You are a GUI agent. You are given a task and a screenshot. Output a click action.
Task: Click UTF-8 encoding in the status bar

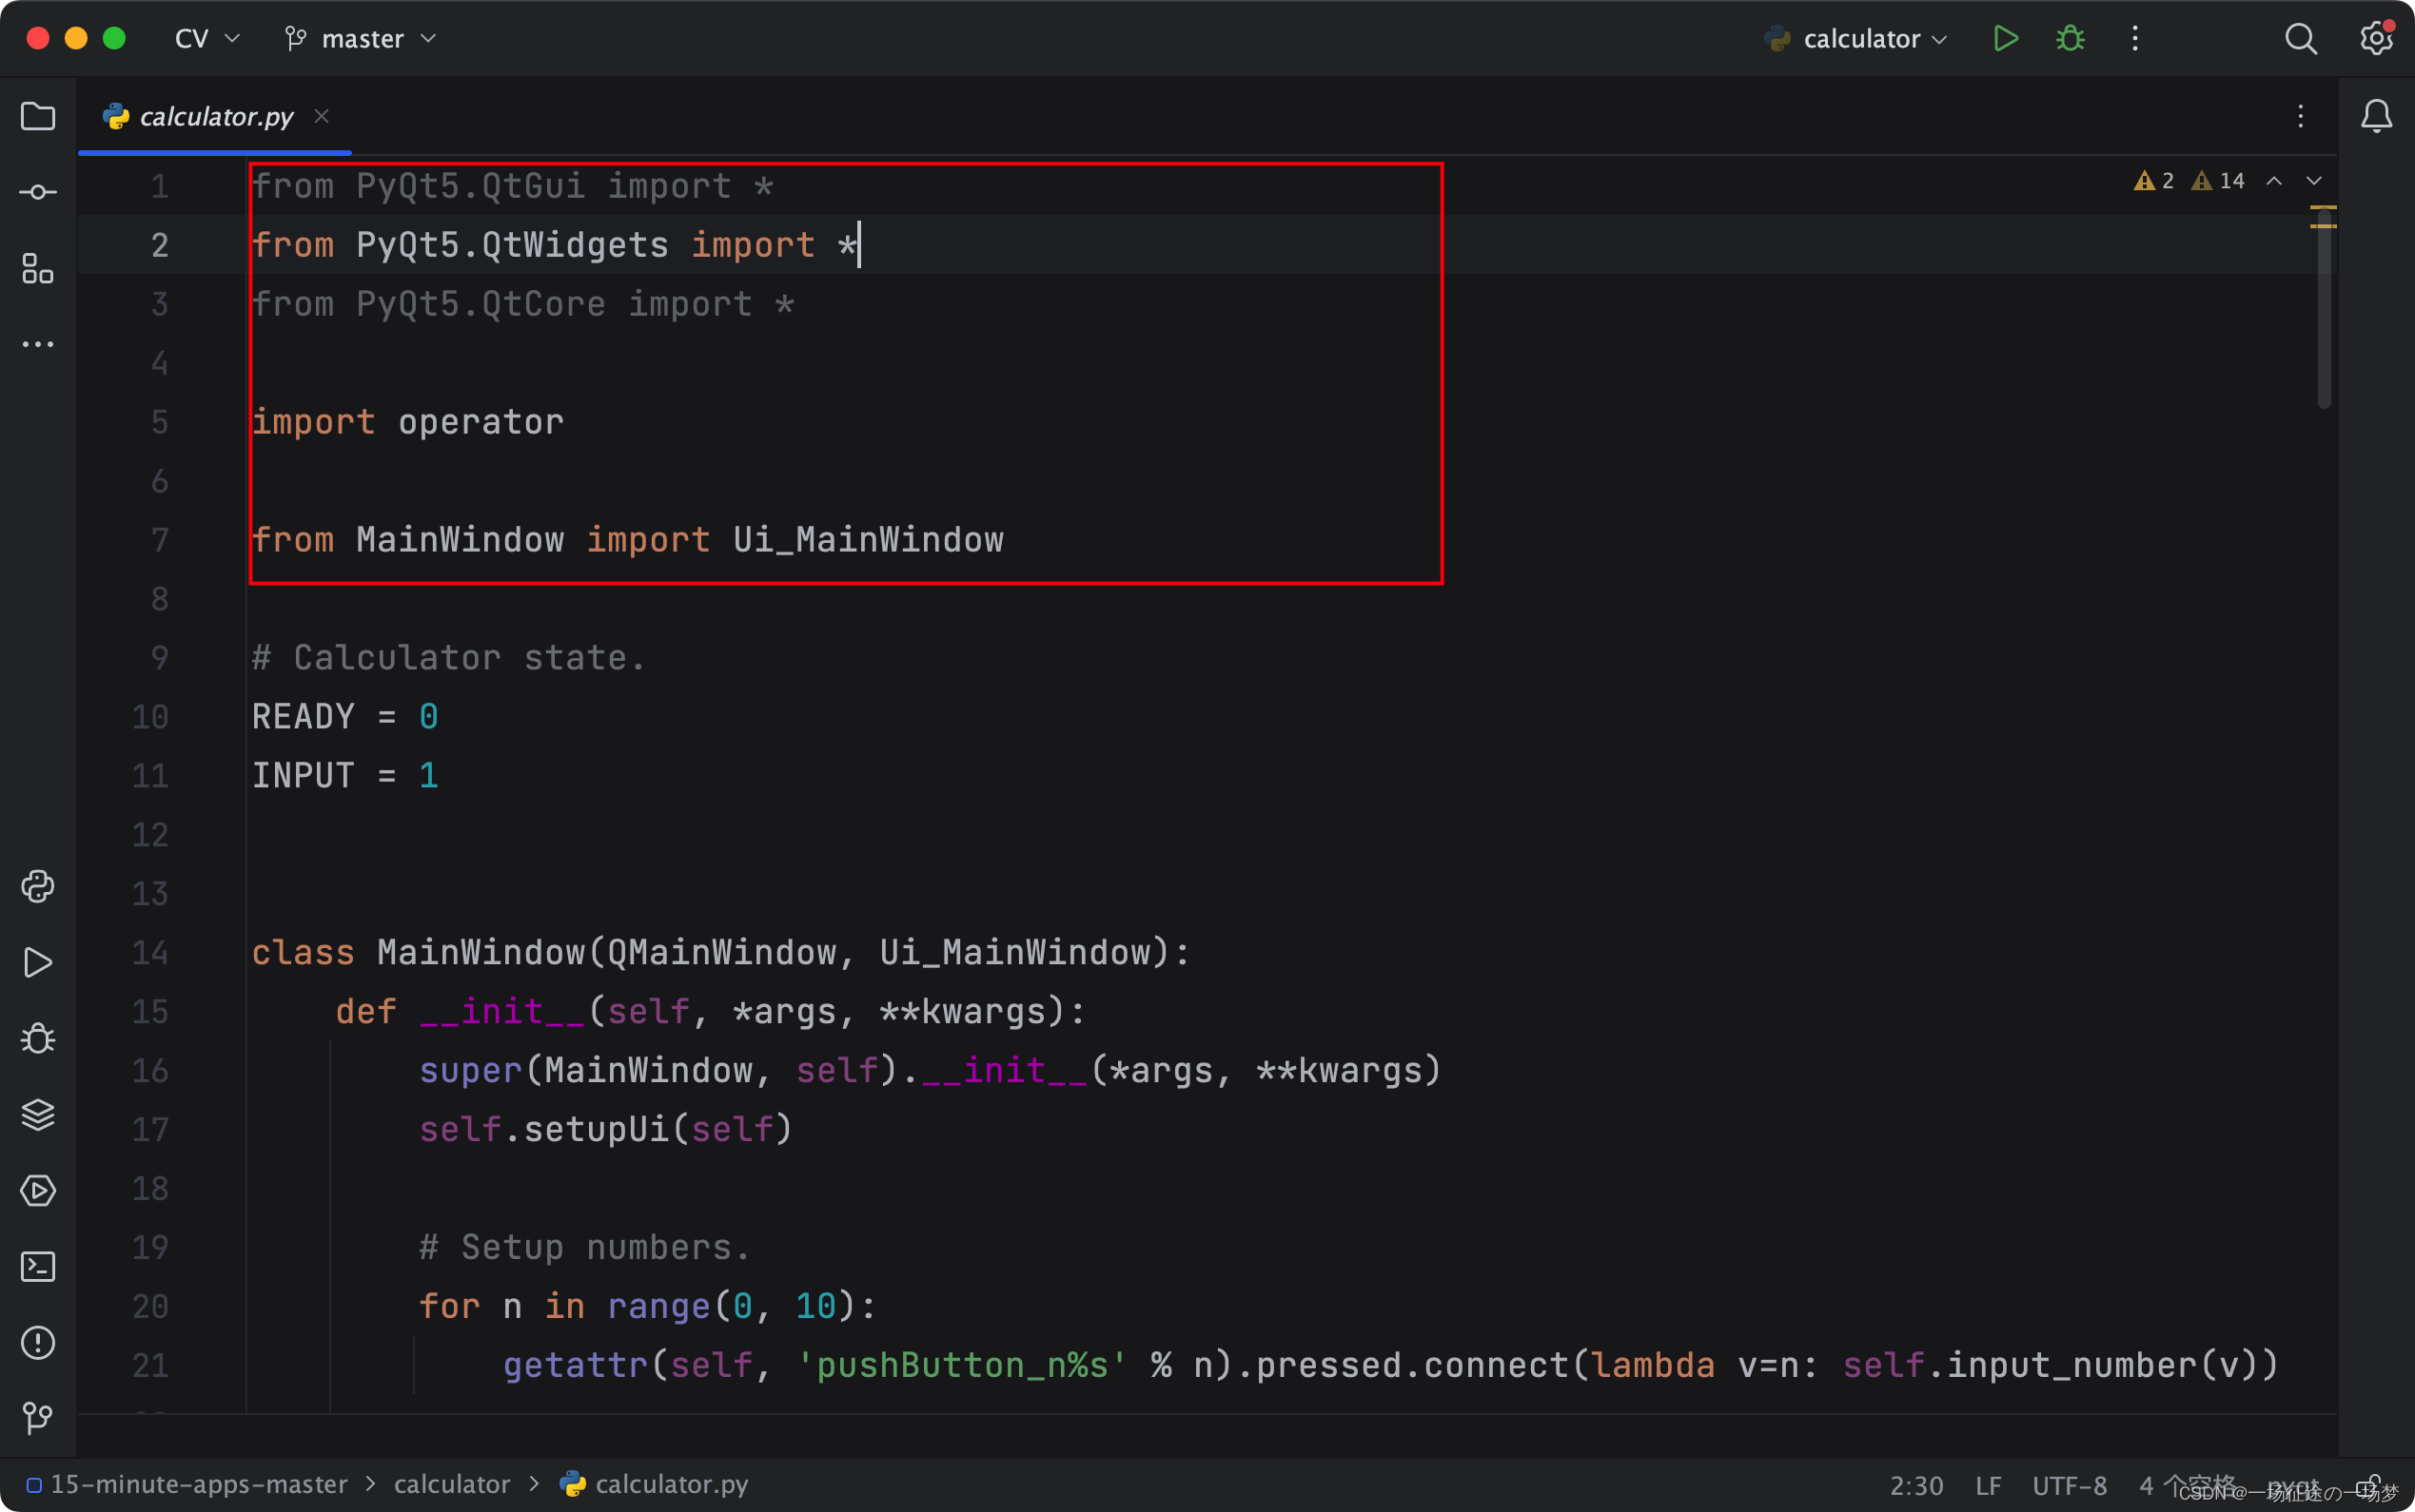pos(2069,1485)
